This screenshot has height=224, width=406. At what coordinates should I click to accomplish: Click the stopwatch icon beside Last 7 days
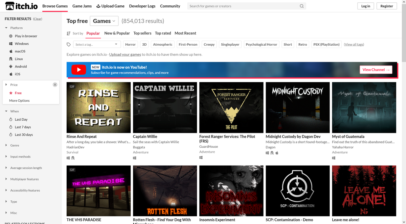click(11, 127)
